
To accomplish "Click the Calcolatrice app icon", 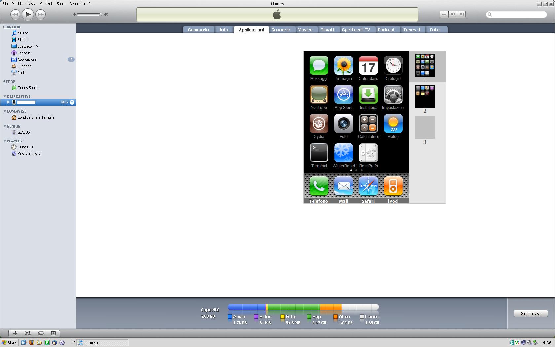I will point(368,124).
